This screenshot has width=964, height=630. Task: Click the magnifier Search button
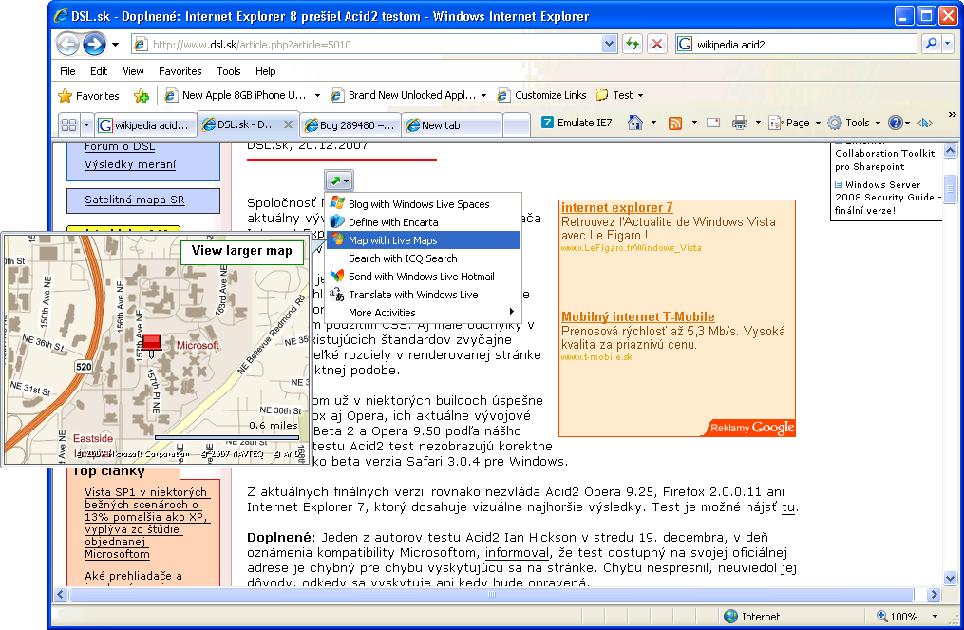pos(932,44)
